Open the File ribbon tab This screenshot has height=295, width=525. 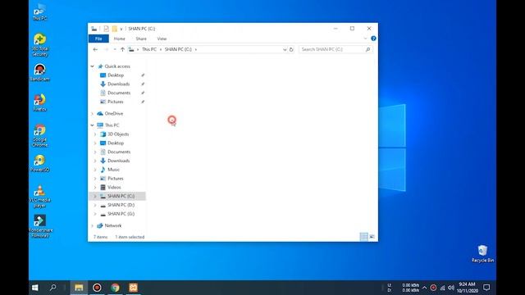(x=98, y=39)
